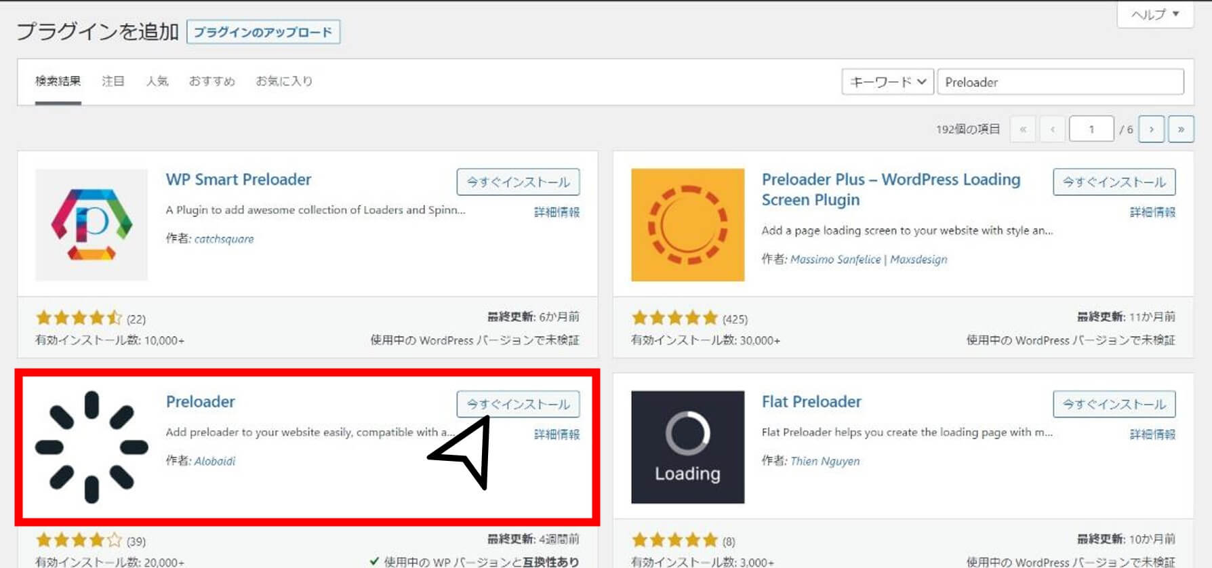Open the Preloader plugin title link

[x=201, y=402]
